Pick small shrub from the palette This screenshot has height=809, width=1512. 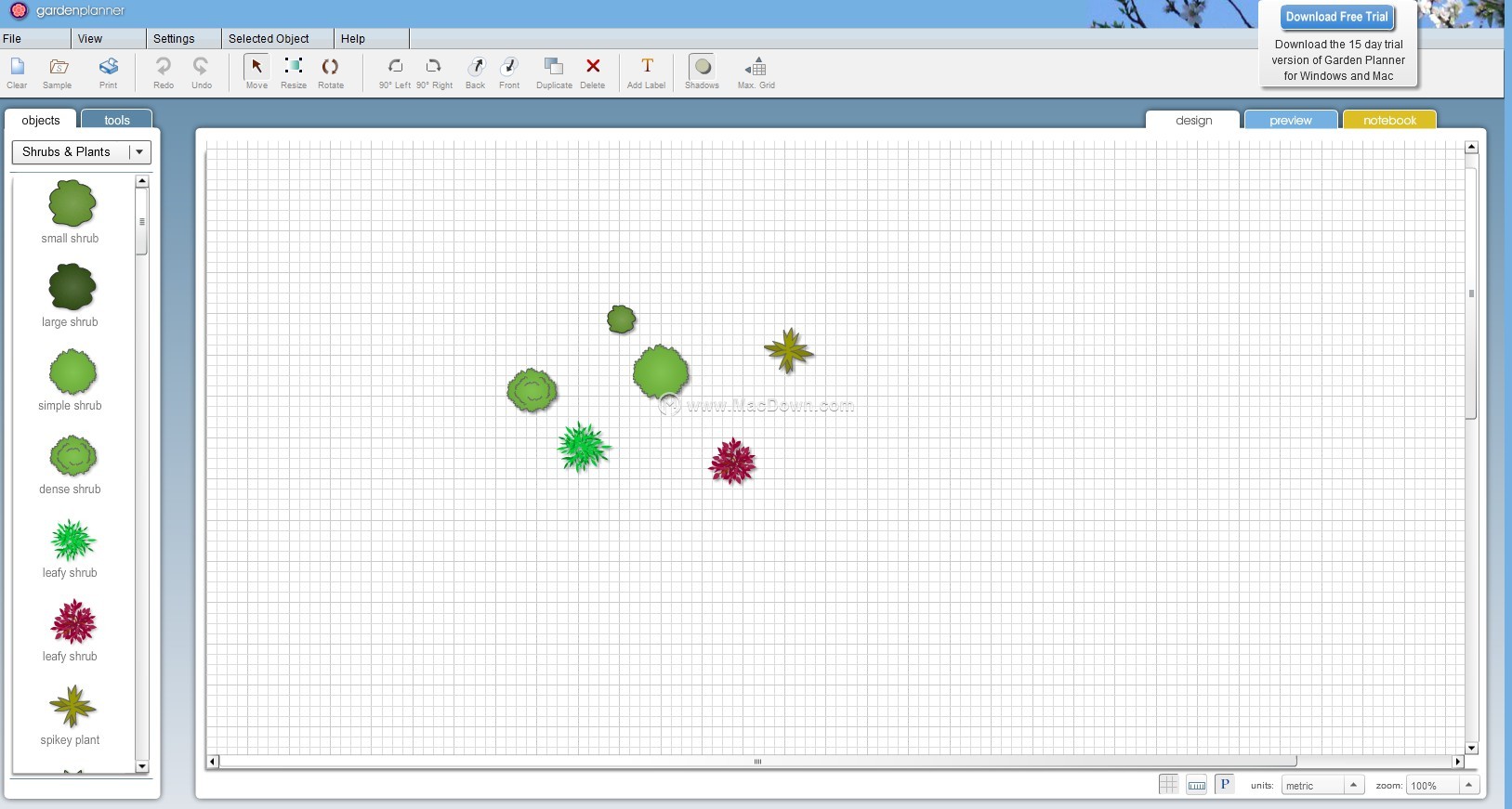coord(72,203)
